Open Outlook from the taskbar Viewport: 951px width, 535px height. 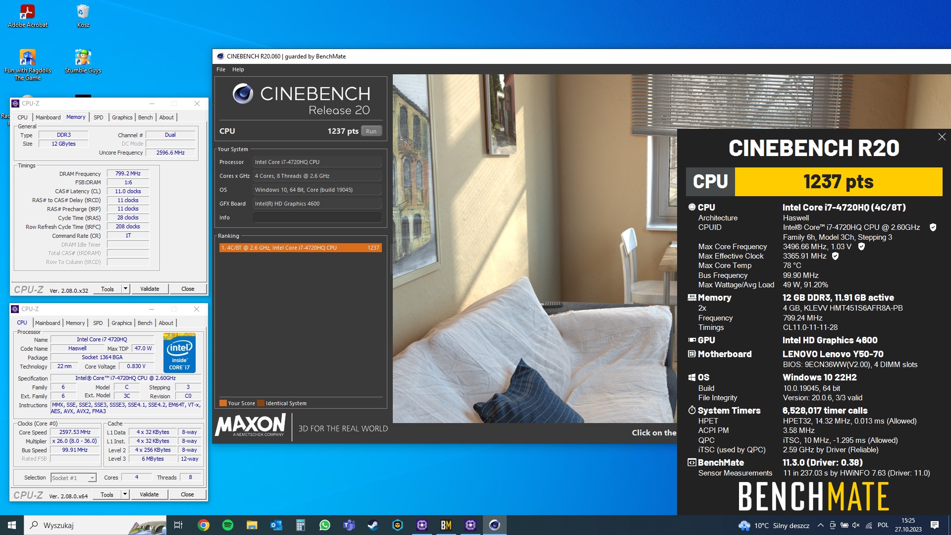[276, 525]
